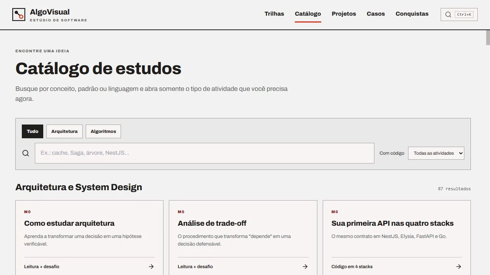The width and height of the screenshot is (490, 275).
Task: Open the Ctrl+K quick search button
Action: (459, 15)
